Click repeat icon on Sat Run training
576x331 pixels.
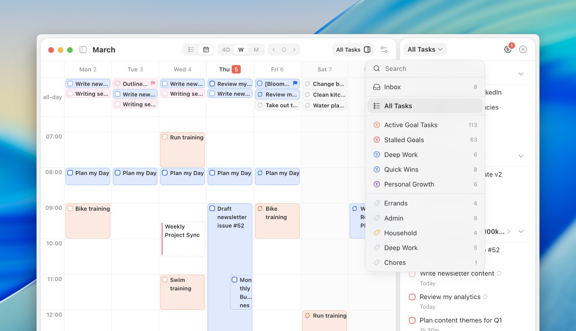point(308,316)
